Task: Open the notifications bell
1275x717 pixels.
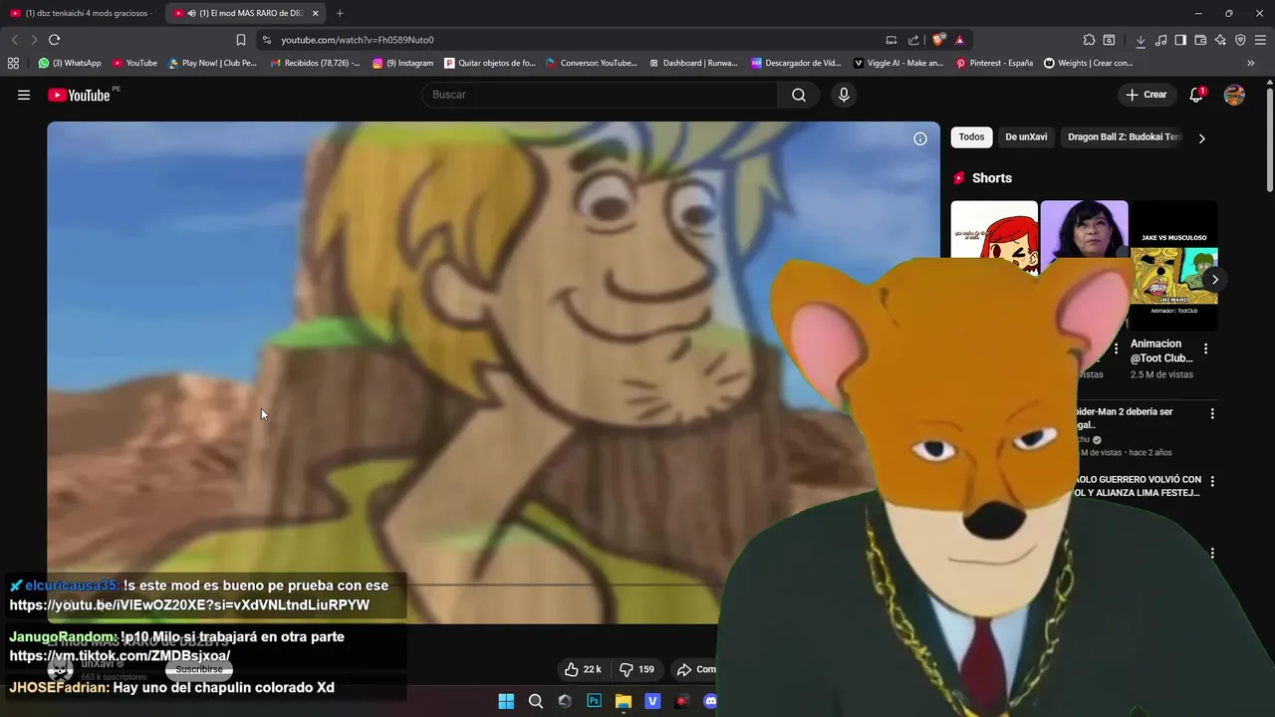Action: [1196, 95]
